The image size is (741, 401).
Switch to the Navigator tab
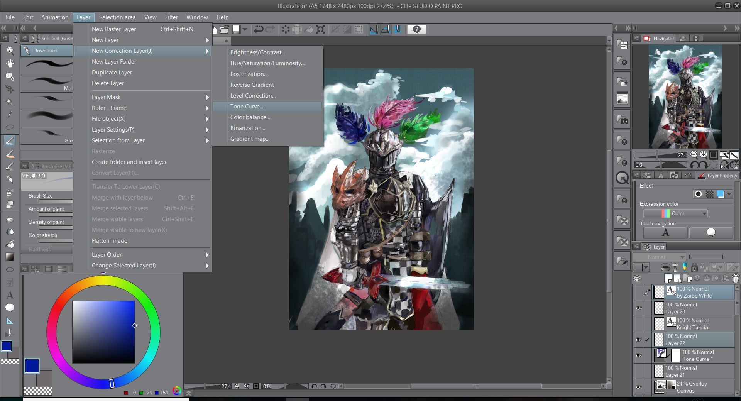[660, 39]
